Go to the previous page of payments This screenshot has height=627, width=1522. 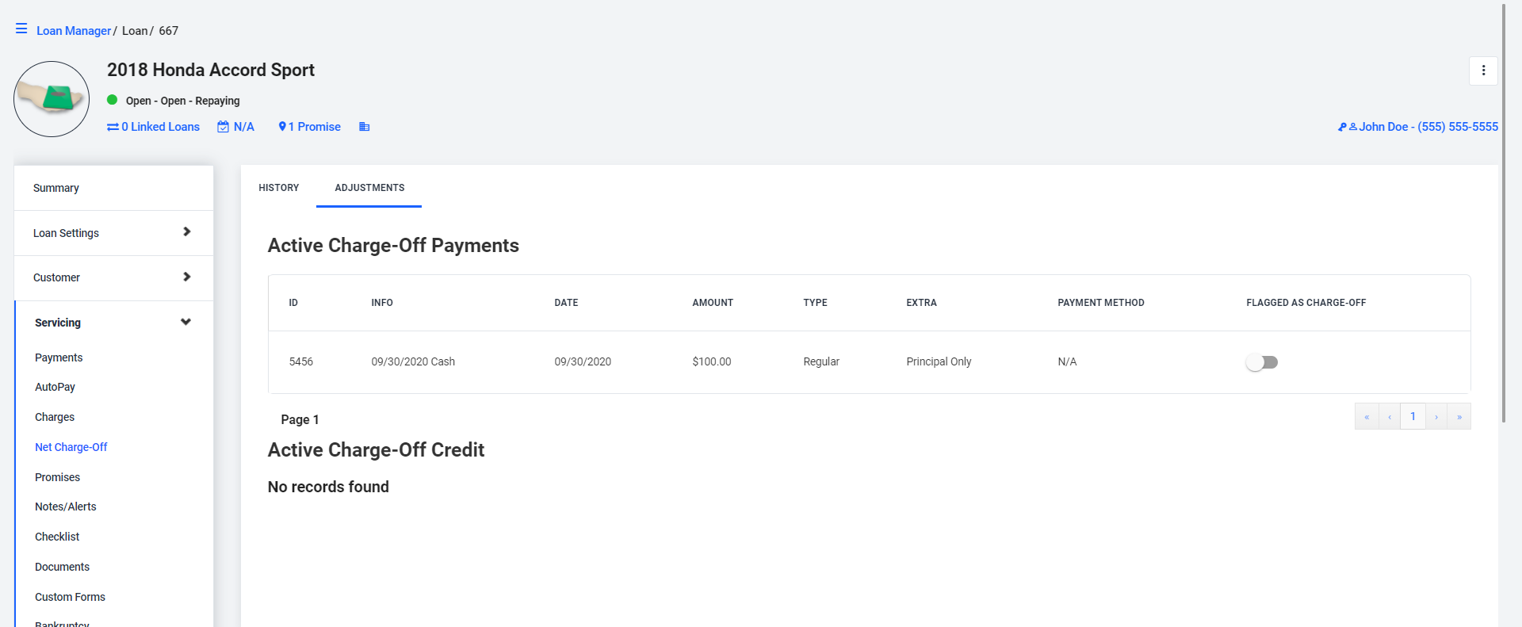tap(1390, 416)
